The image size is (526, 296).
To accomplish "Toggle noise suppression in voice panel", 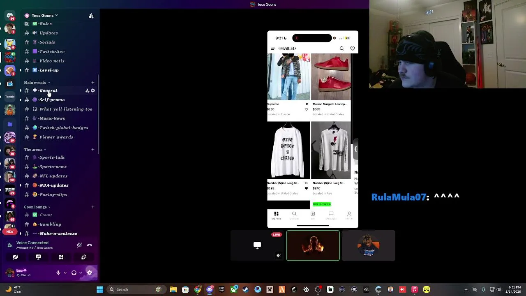I will coord(80,245).
